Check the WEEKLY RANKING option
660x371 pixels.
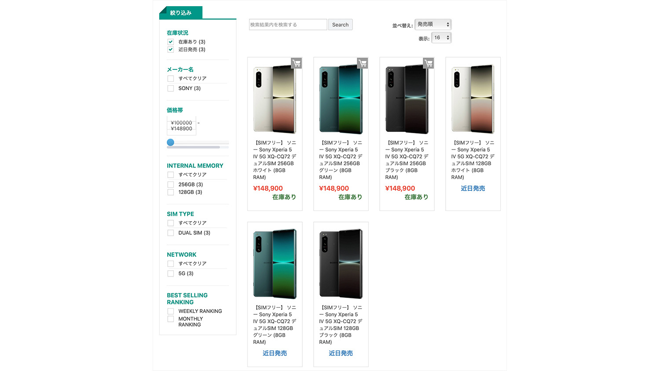(171, 311)
